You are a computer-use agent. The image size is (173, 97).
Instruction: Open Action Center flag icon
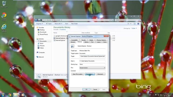click(156, 95)
